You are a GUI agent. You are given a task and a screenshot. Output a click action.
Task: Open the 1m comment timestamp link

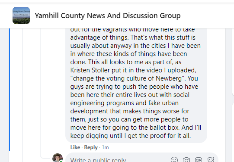(x=105, y=147)
